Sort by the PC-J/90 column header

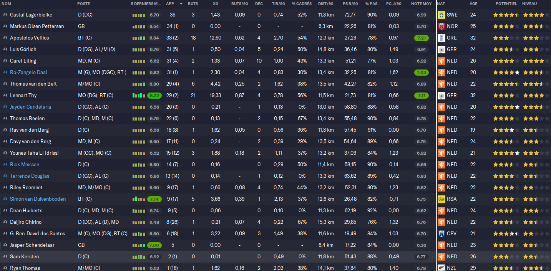click(393, 3)
